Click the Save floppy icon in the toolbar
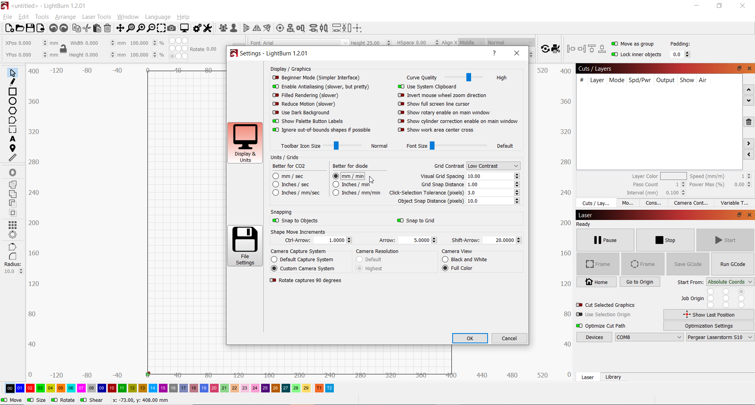The image size is (755, 405). 30,28
